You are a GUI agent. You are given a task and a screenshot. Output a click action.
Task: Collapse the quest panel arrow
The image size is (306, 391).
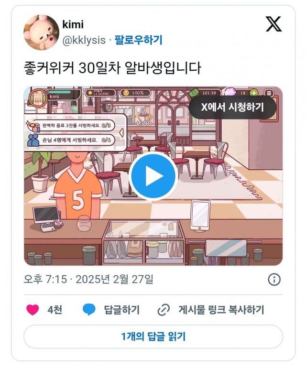point(121,133)
